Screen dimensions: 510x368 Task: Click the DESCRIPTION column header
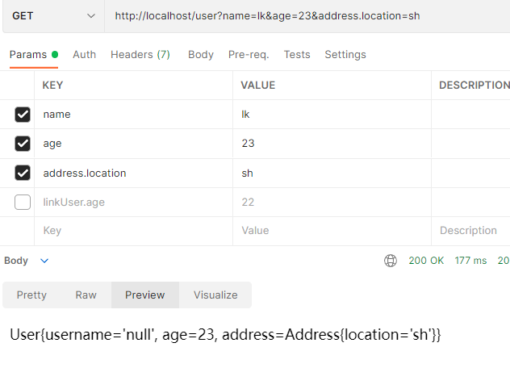[x=474, y=86]
